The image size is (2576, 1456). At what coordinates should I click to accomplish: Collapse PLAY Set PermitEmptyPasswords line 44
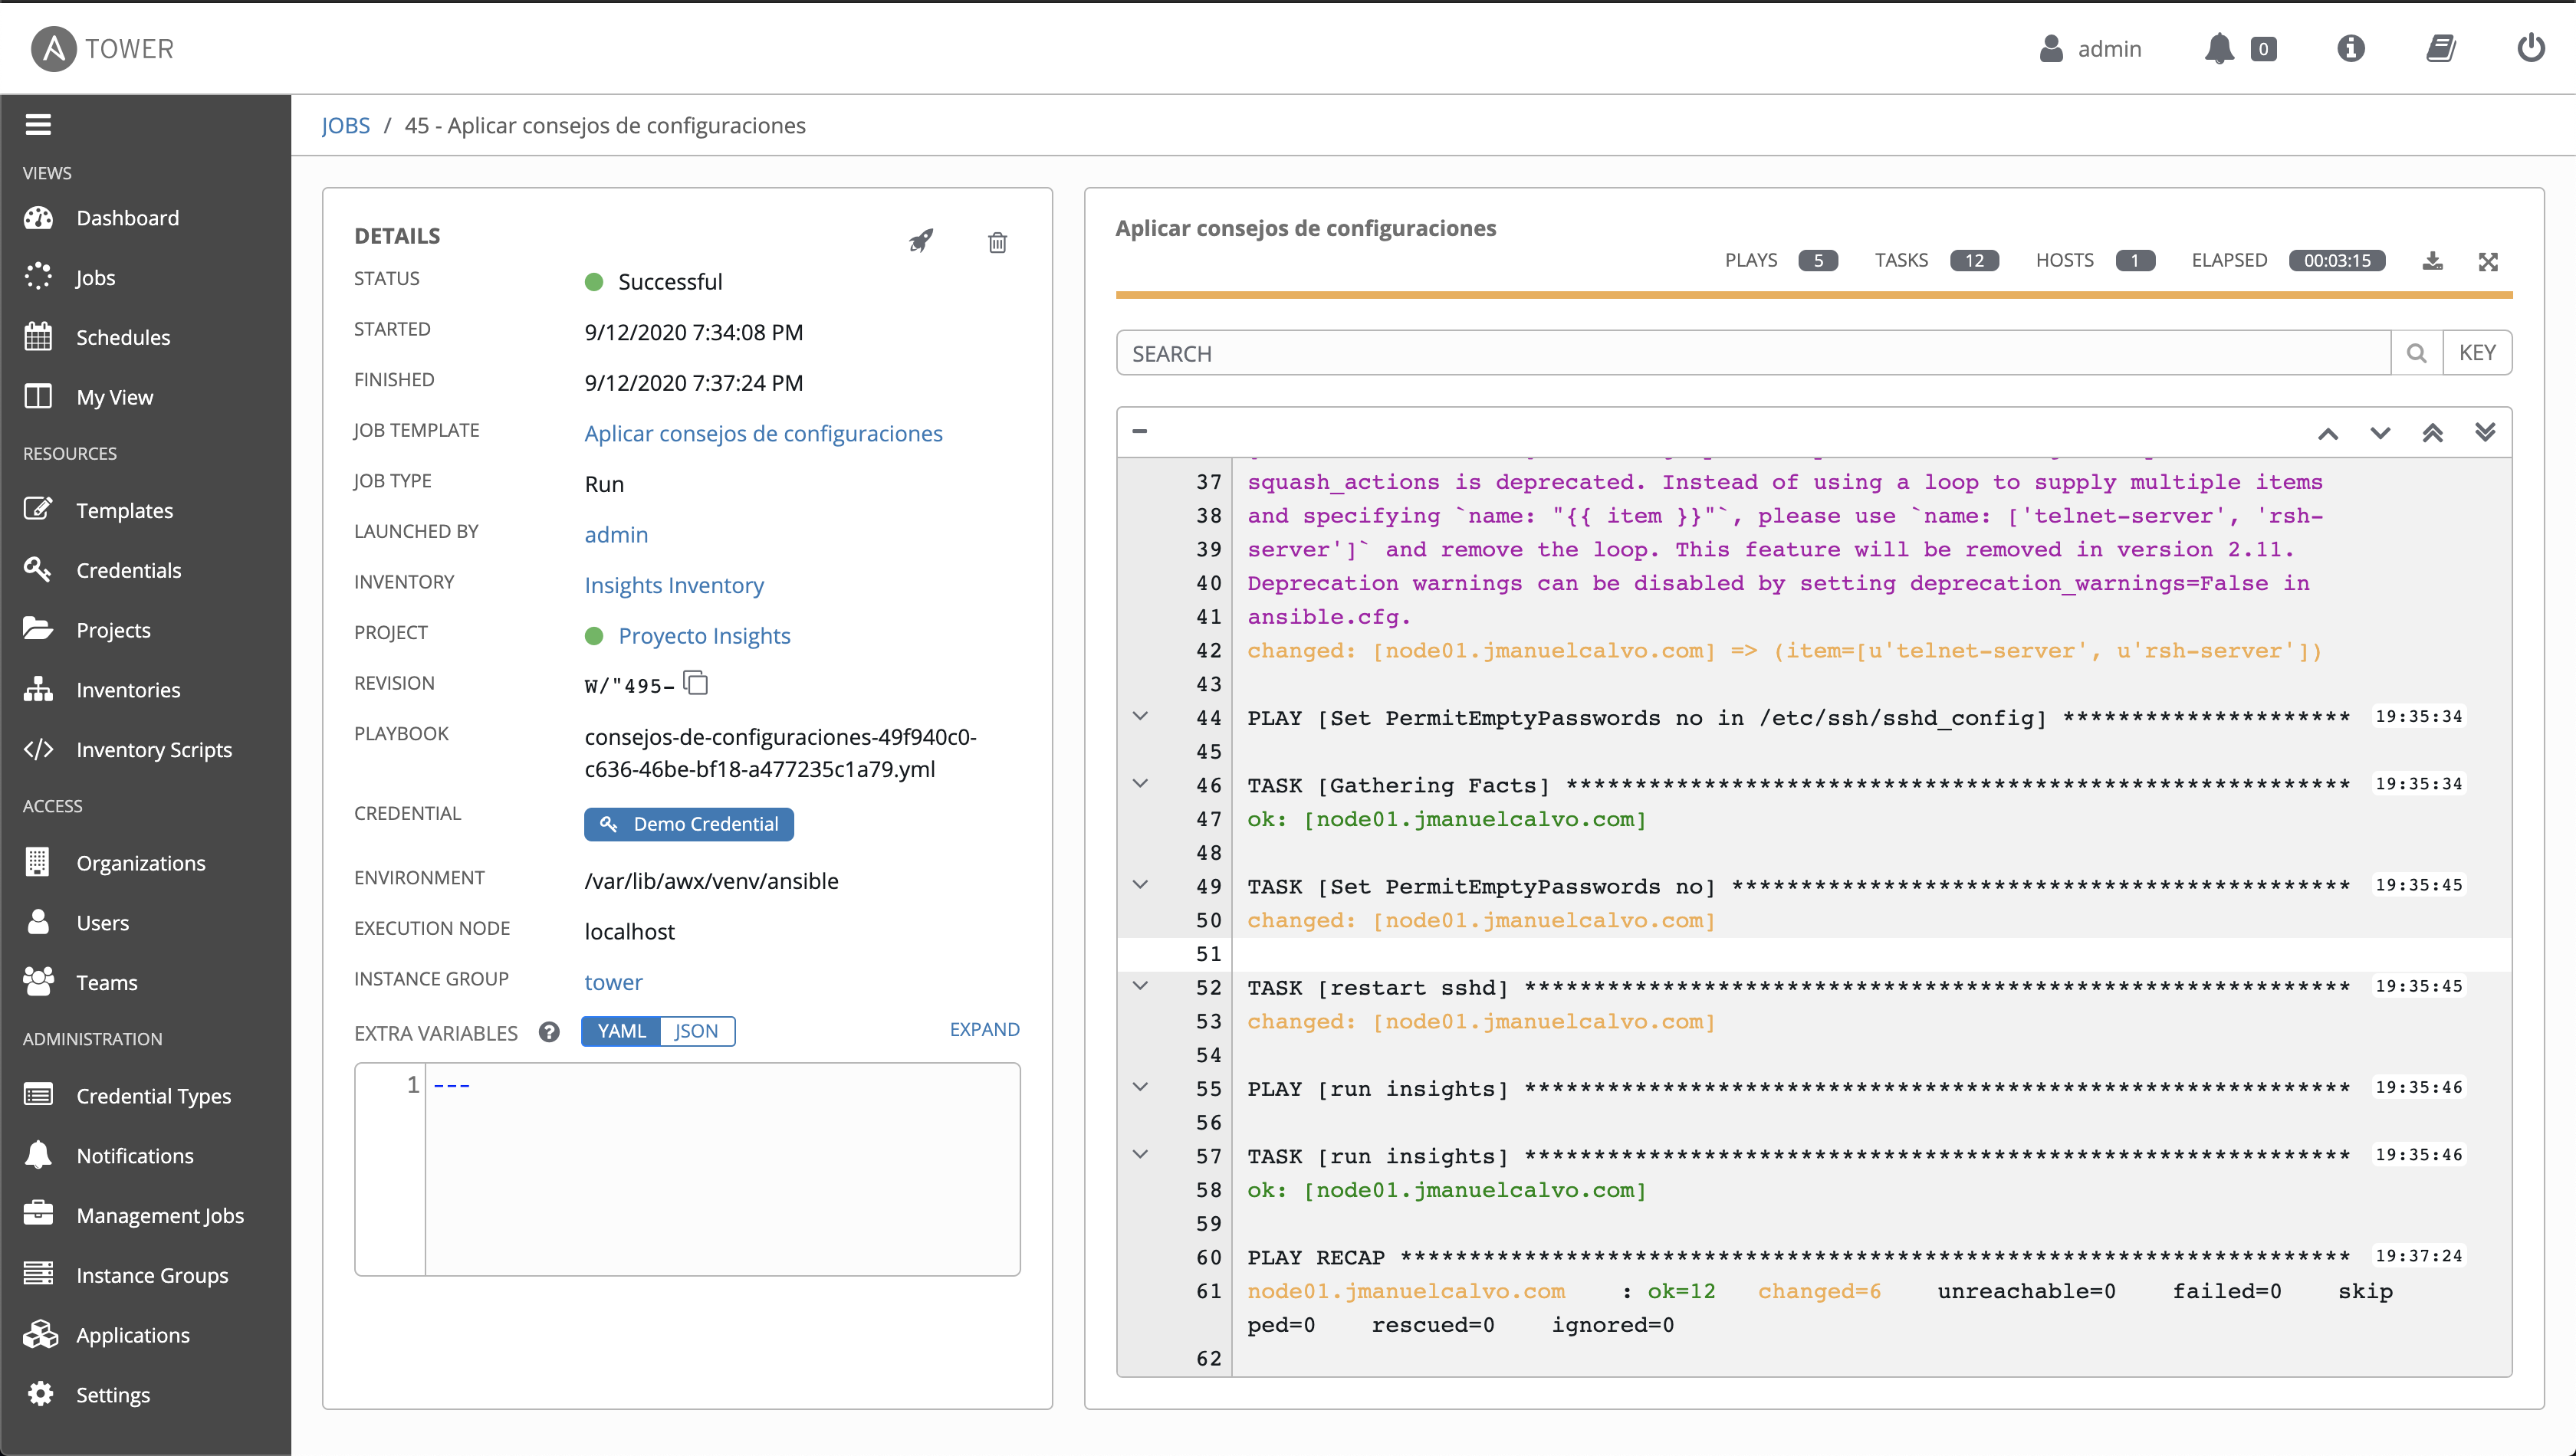click(1139, 716)
